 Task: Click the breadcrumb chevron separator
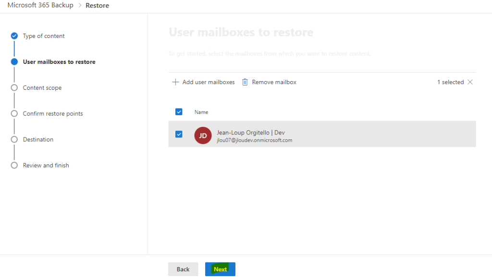80,5
